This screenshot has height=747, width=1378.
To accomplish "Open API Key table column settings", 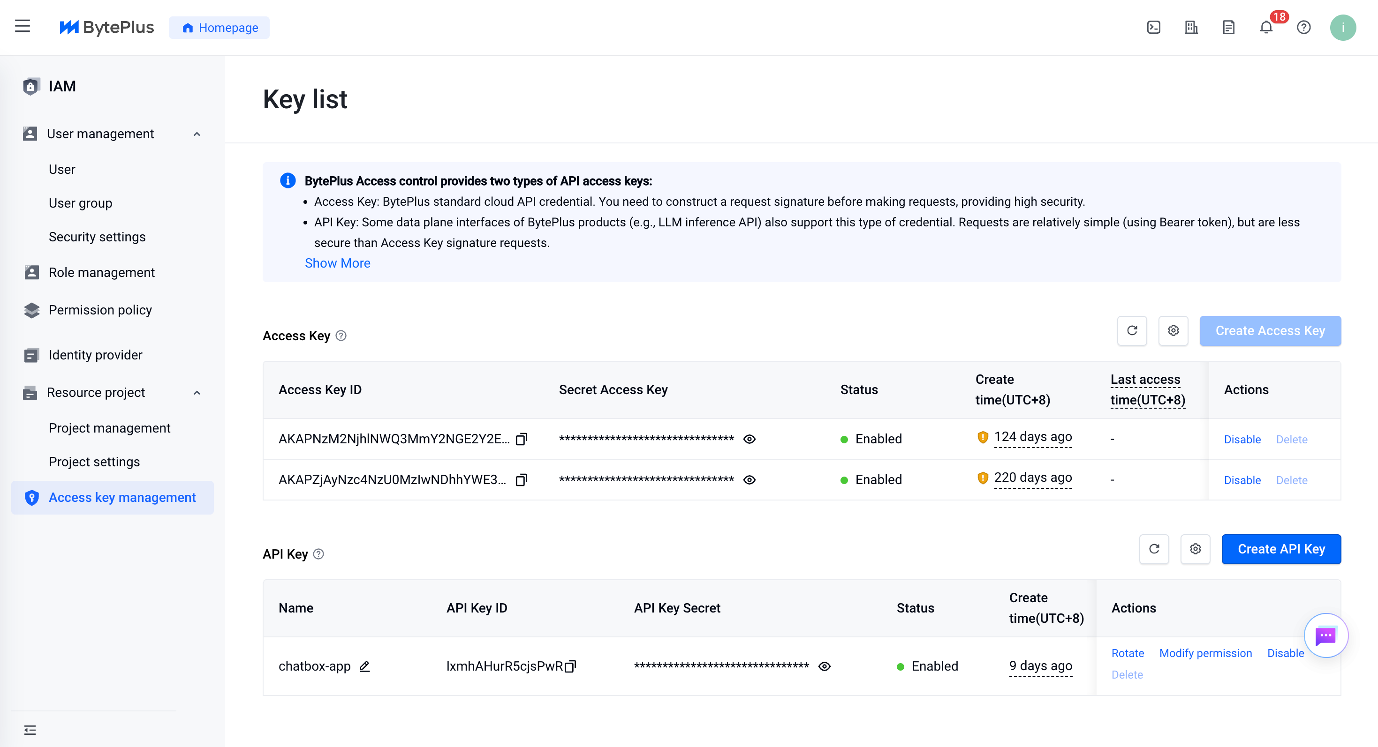I will [1195, 549].
